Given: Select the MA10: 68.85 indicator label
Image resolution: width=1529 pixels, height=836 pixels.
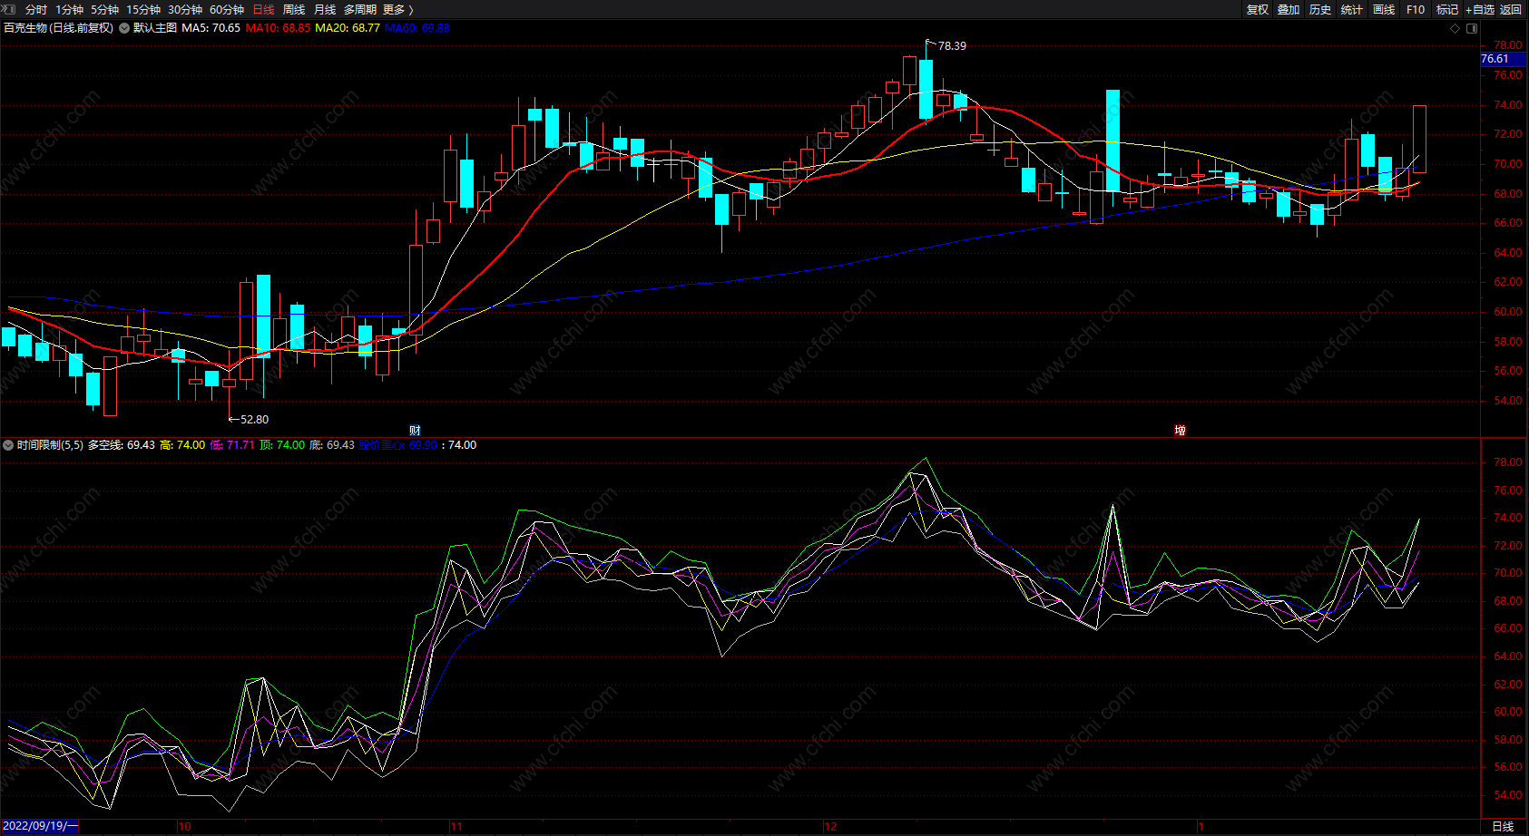Looking at the screenshot, I should point(278,28).
